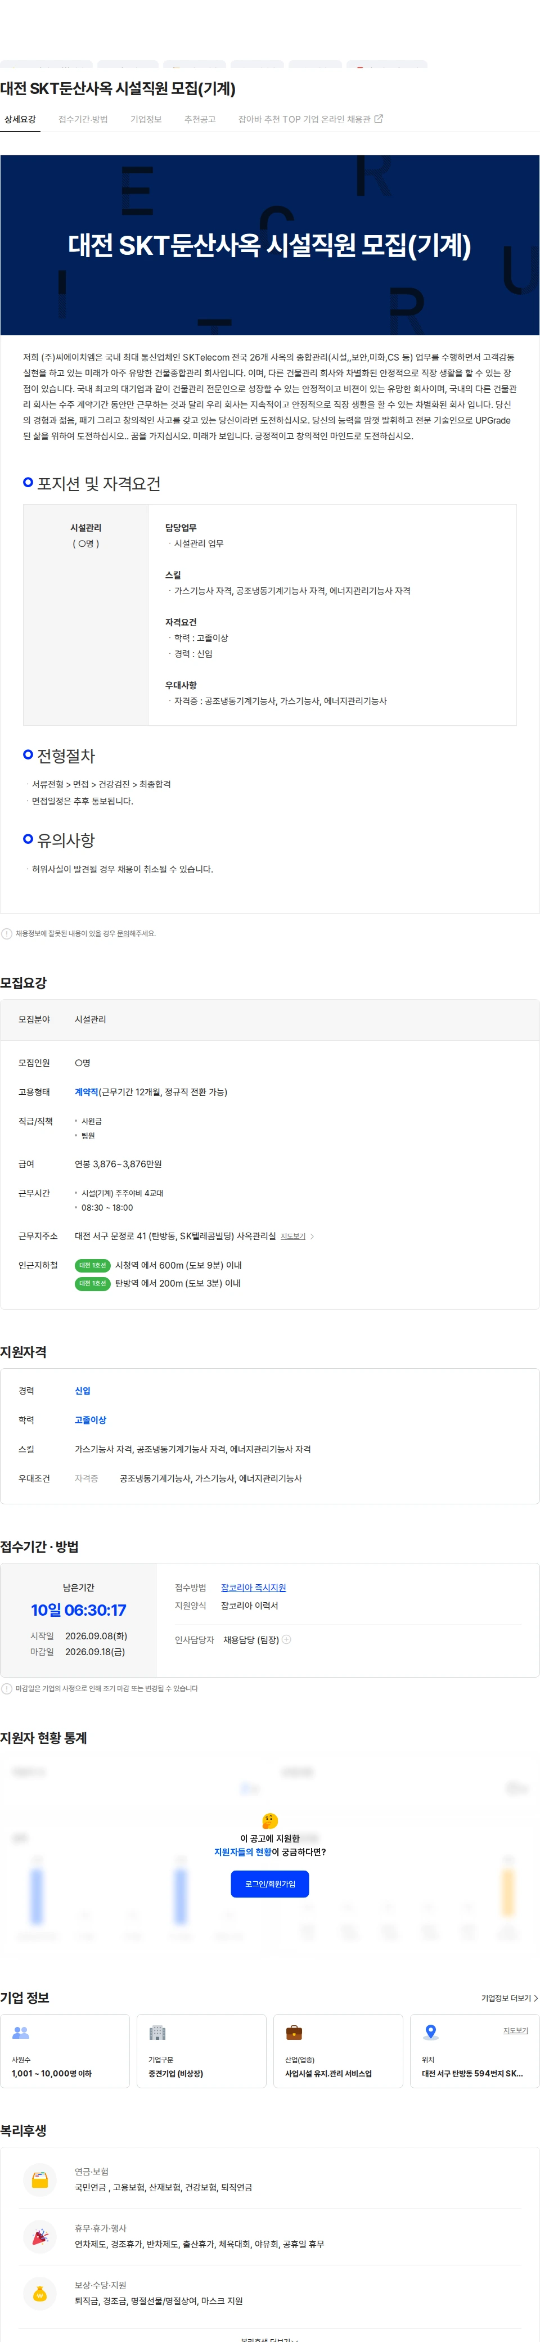The width and height of the screenshot is (540, 2342).
Task: Click the 보상·수당·지원 money bag icon
Action: [40, 2293]
